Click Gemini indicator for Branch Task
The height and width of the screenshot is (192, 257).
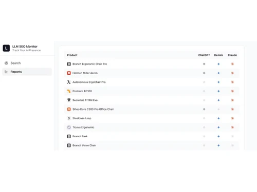(x=218, y=136)
